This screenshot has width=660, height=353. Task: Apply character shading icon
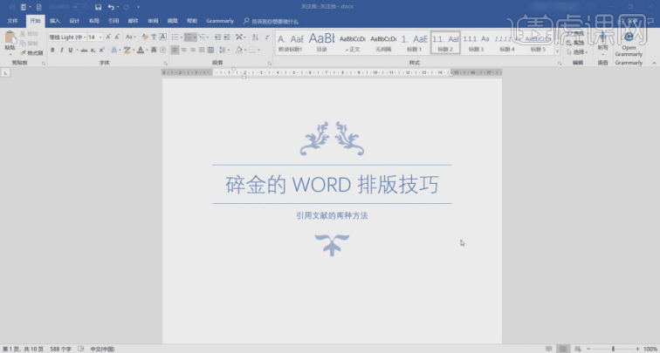(154, 50)
